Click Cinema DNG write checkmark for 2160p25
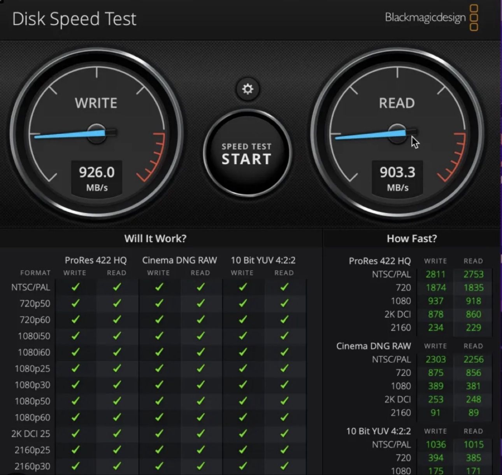This screenshot has height=475, width=502. [x=159, y=450]
